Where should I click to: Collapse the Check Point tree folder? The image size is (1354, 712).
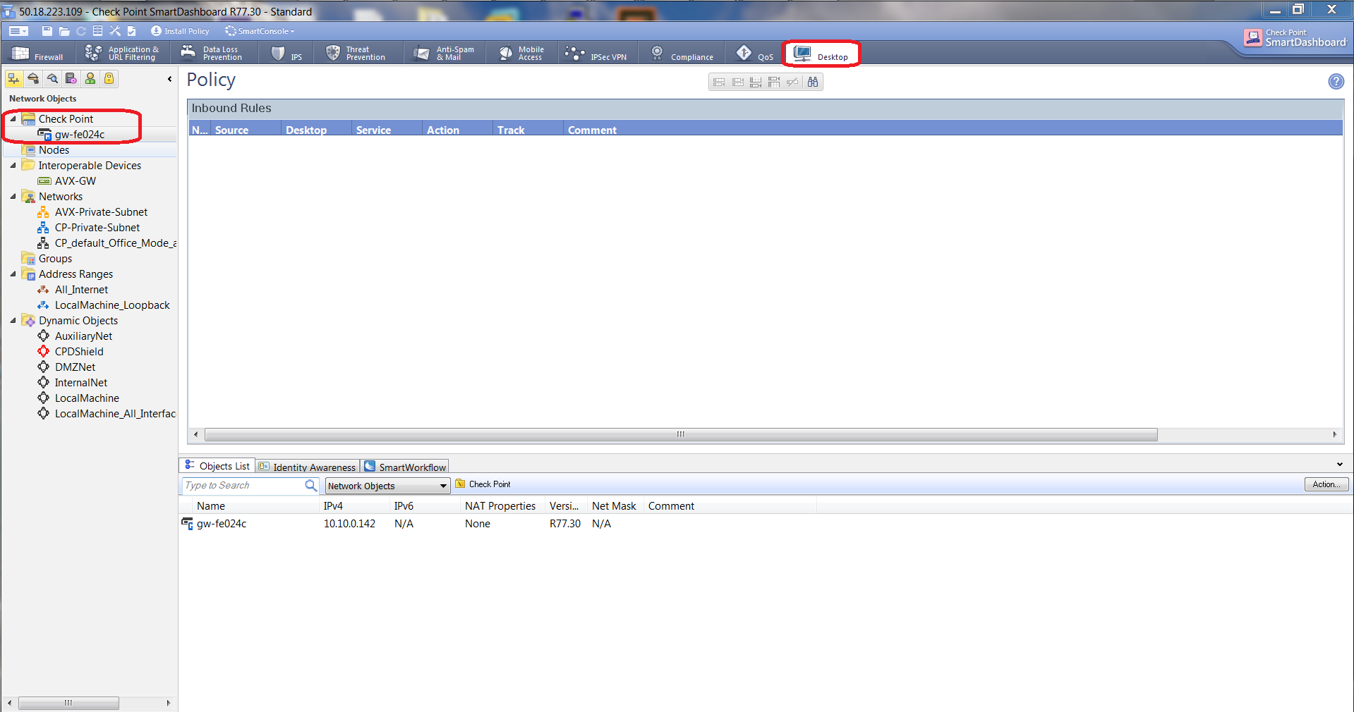13,119
